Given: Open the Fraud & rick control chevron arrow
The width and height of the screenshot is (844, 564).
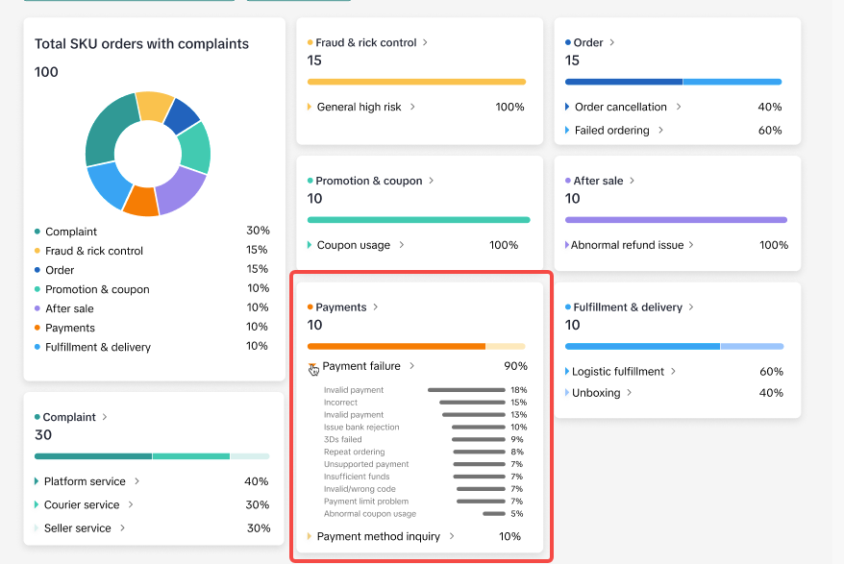Looking at the screenshot, I should pos(426,42).
